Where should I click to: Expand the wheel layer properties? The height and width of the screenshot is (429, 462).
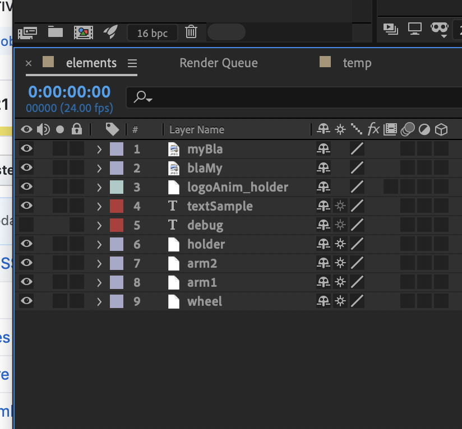point(99,301)
